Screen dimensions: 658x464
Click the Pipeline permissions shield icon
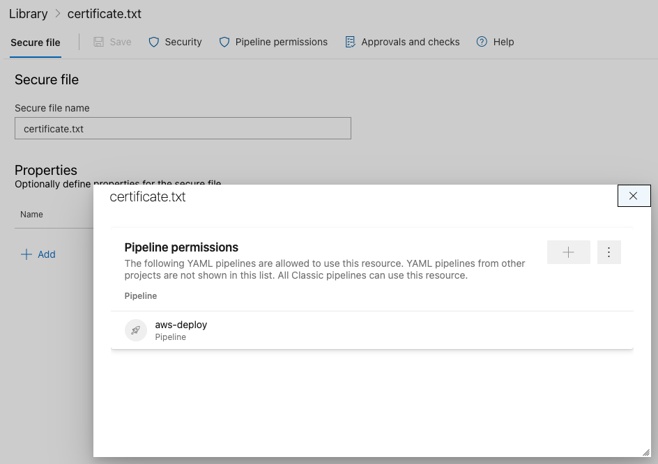click(224, 42)
